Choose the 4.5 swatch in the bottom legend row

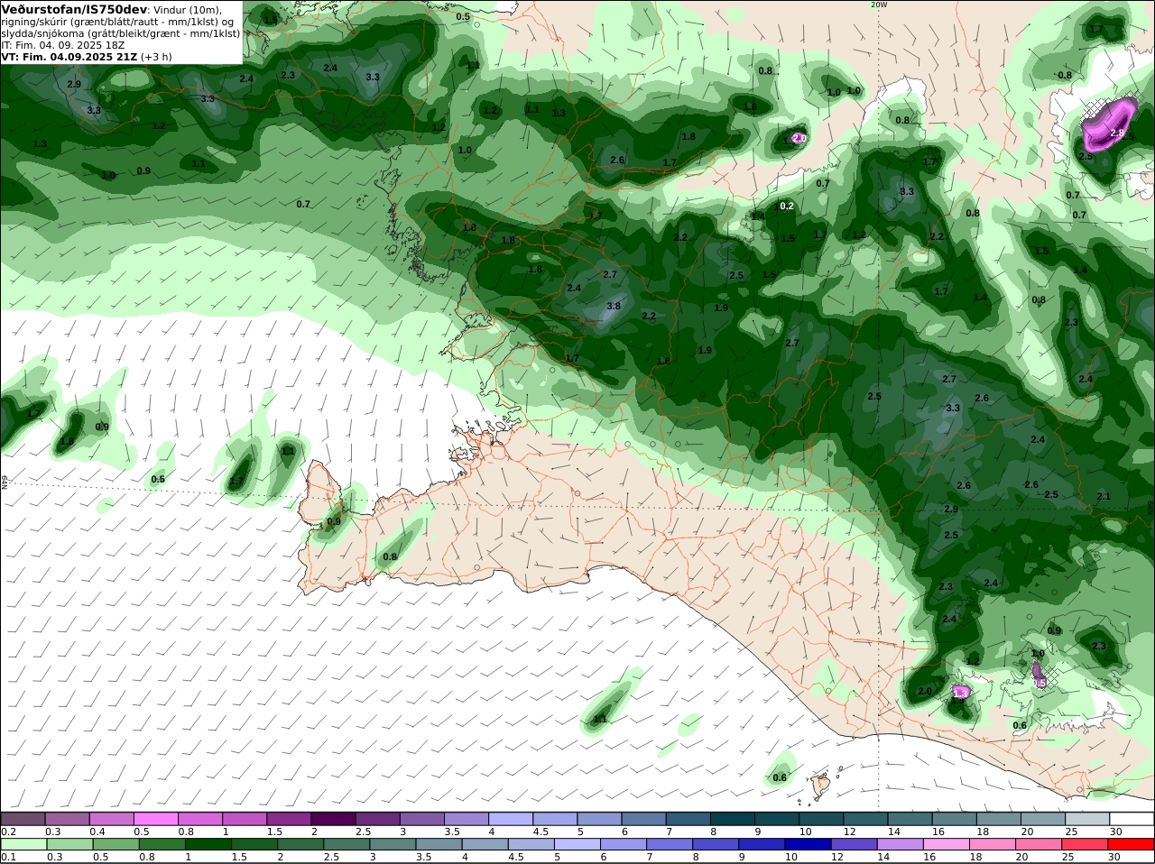(x=531, y=844)
